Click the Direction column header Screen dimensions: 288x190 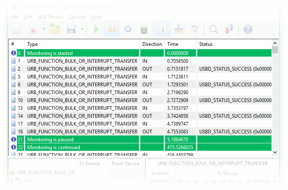[x=152, y=44]
